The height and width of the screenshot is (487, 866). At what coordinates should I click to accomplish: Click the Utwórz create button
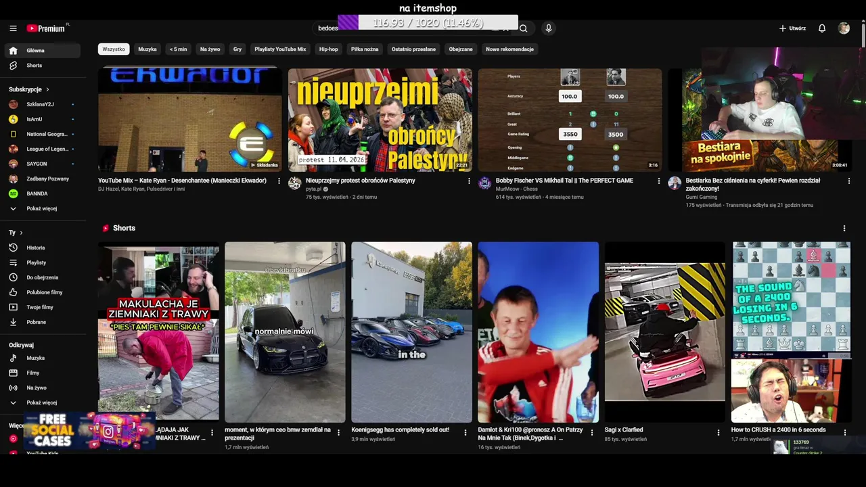(792, 28)
